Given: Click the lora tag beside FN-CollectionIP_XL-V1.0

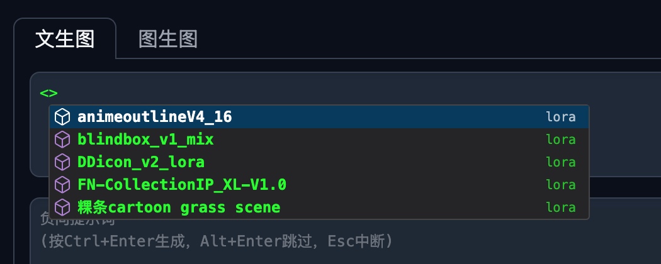Looking at the screenshot, I should point(560,185).
